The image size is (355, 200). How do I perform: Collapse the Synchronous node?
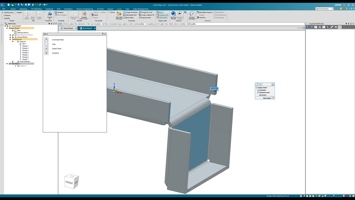(10, 39)
